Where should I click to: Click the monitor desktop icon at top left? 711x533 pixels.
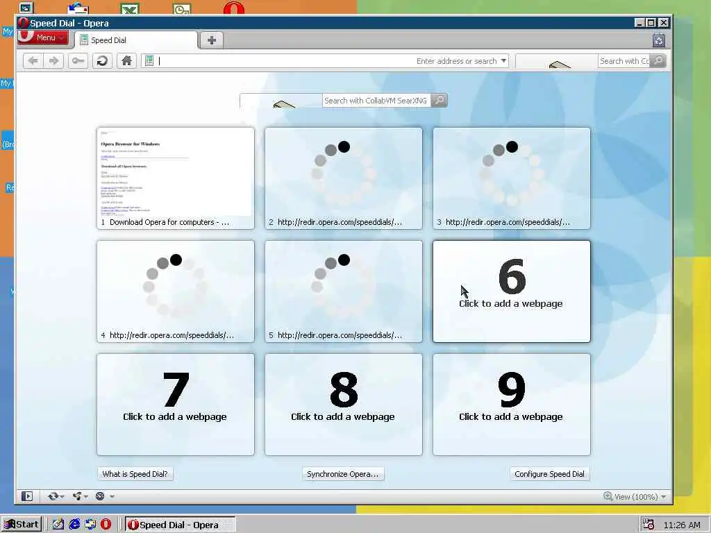[x=26, y=8]
